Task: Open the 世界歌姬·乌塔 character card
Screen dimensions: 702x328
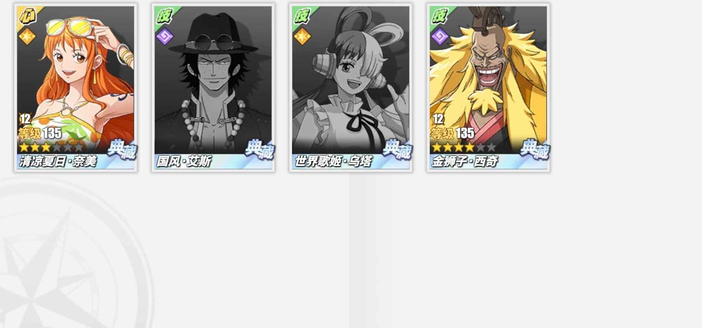Action: (x=351, y=88)
